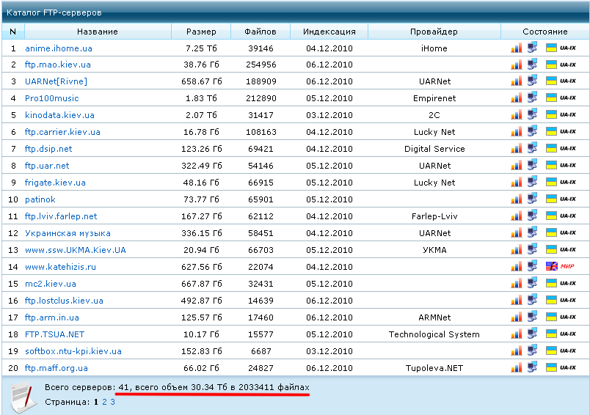
Task: Open the ftp.lostclus.kiev.ua link
Action: tap(64, 301)
